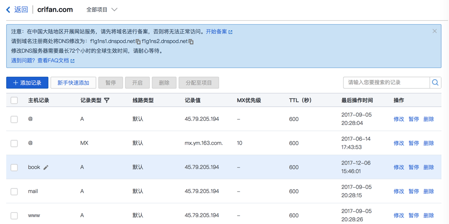Open record type filter funnel
Image resolution: width=449 pixels, height=224 pixels.
(x=107, y=100)
